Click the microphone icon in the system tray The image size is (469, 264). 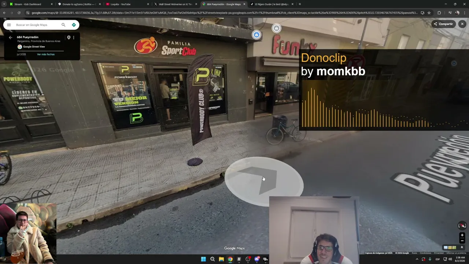pyautogui.click(x=430, y=259)
